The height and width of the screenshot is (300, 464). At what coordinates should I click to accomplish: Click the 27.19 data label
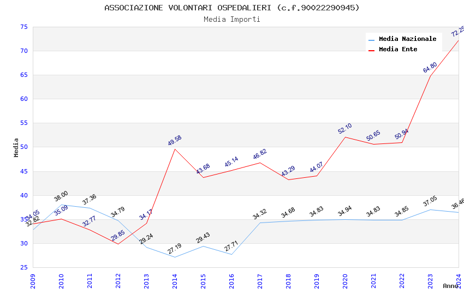[175, 249]
